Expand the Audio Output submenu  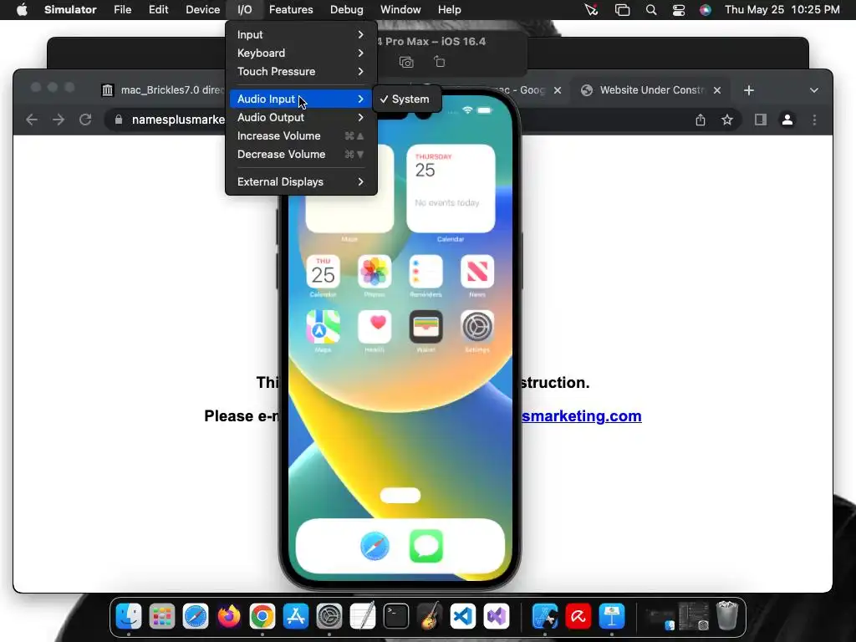click(301, 117)
